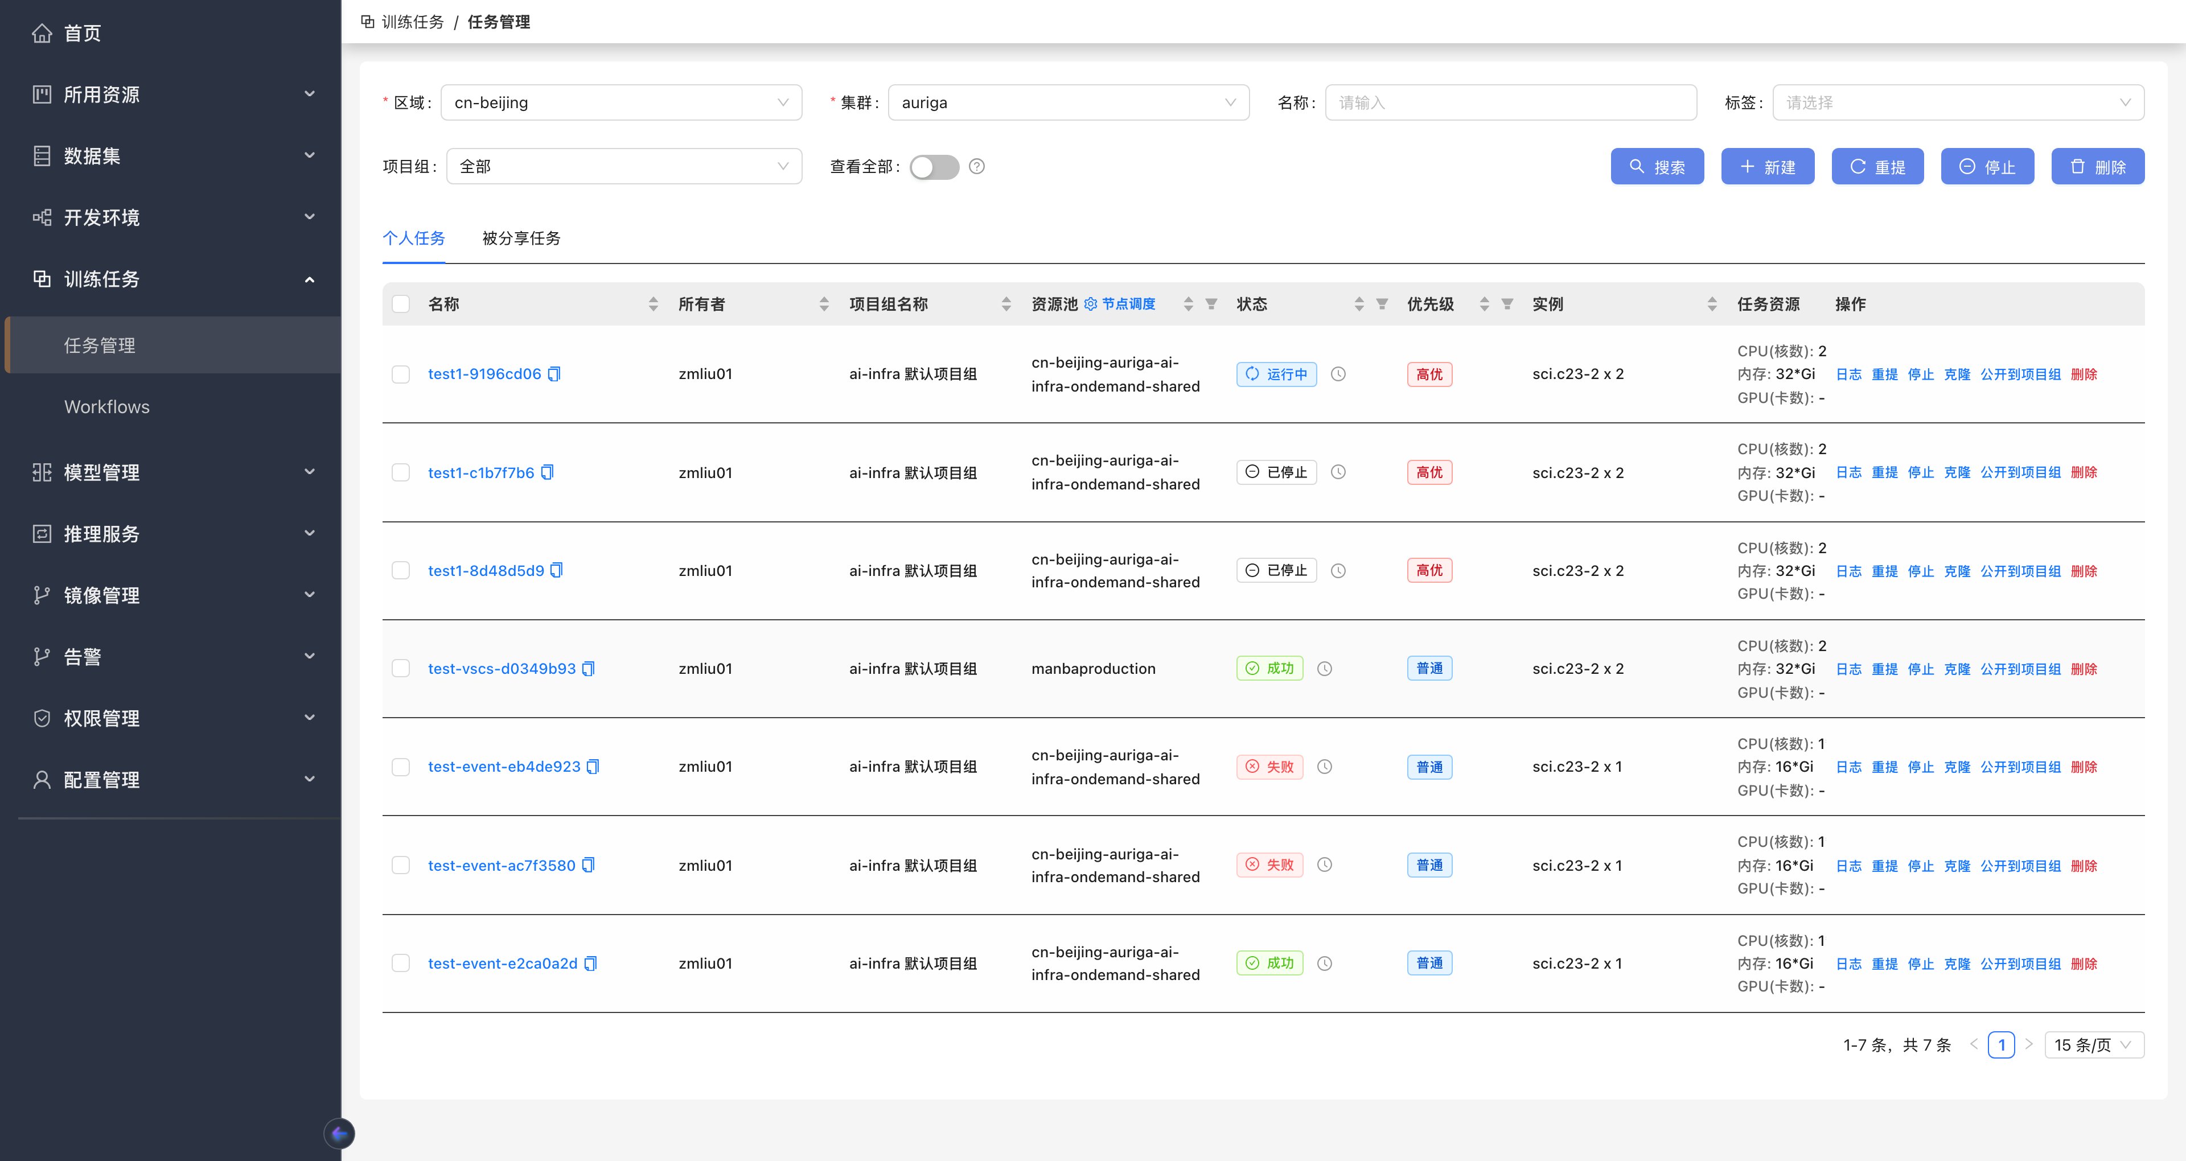Click the clock icon for test1-9196cd06 status
This screenshot has height=1161, width=2186.
pos(1338,374)
